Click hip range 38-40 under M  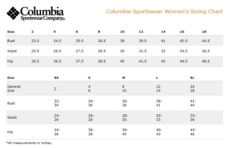125,132
